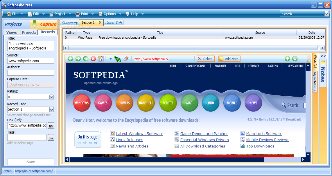The width and height of the screenshot is (332, 176).
Task: Click the red Stop loading icon
Action: click(x=93, y=59)
